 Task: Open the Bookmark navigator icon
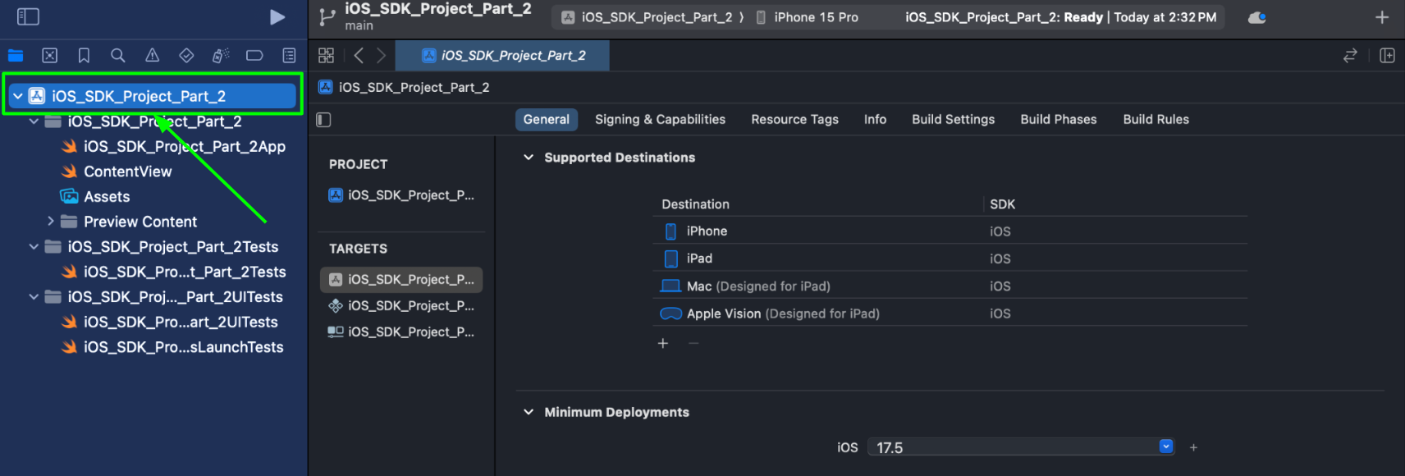84,56
